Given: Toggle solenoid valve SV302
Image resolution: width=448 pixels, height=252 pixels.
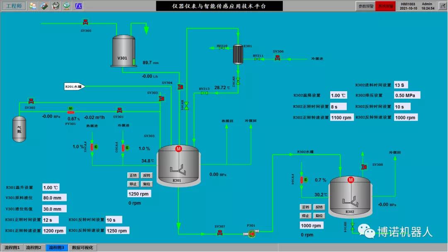Looking at the screenshot, I should [31, 101].
